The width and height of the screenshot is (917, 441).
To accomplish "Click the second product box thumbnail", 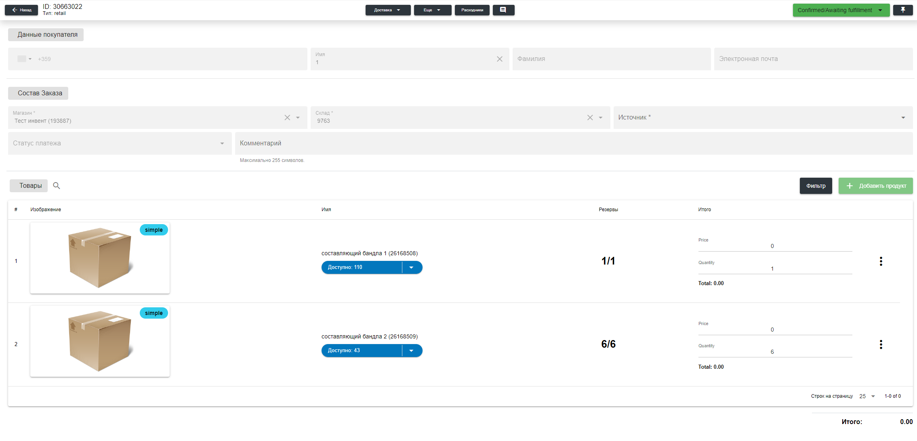I will [x=100, y=341].
